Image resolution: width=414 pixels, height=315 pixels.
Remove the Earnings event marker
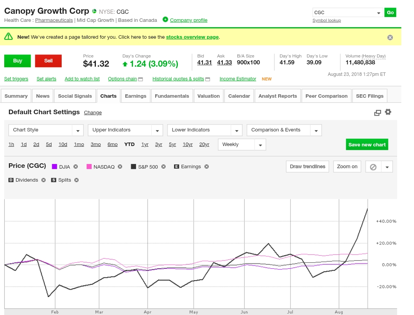point(207,167)
